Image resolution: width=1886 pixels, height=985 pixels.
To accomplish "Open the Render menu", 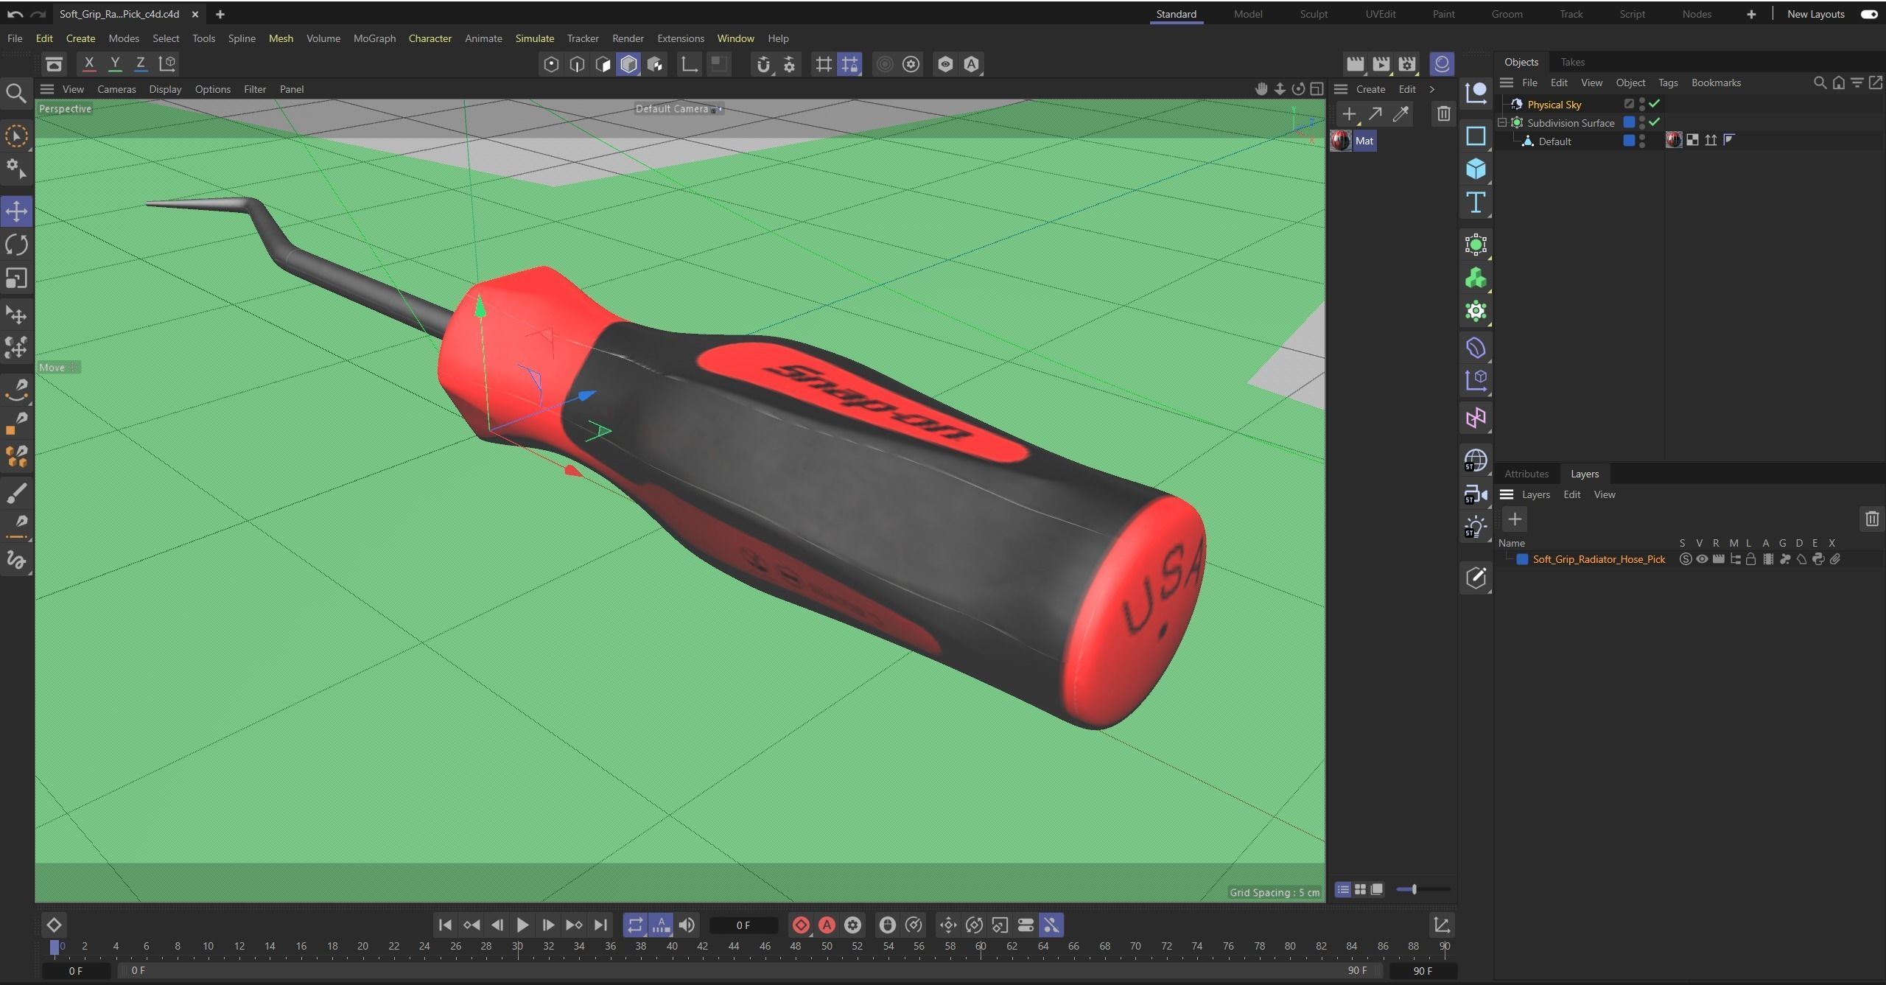I will pos(628,38).
